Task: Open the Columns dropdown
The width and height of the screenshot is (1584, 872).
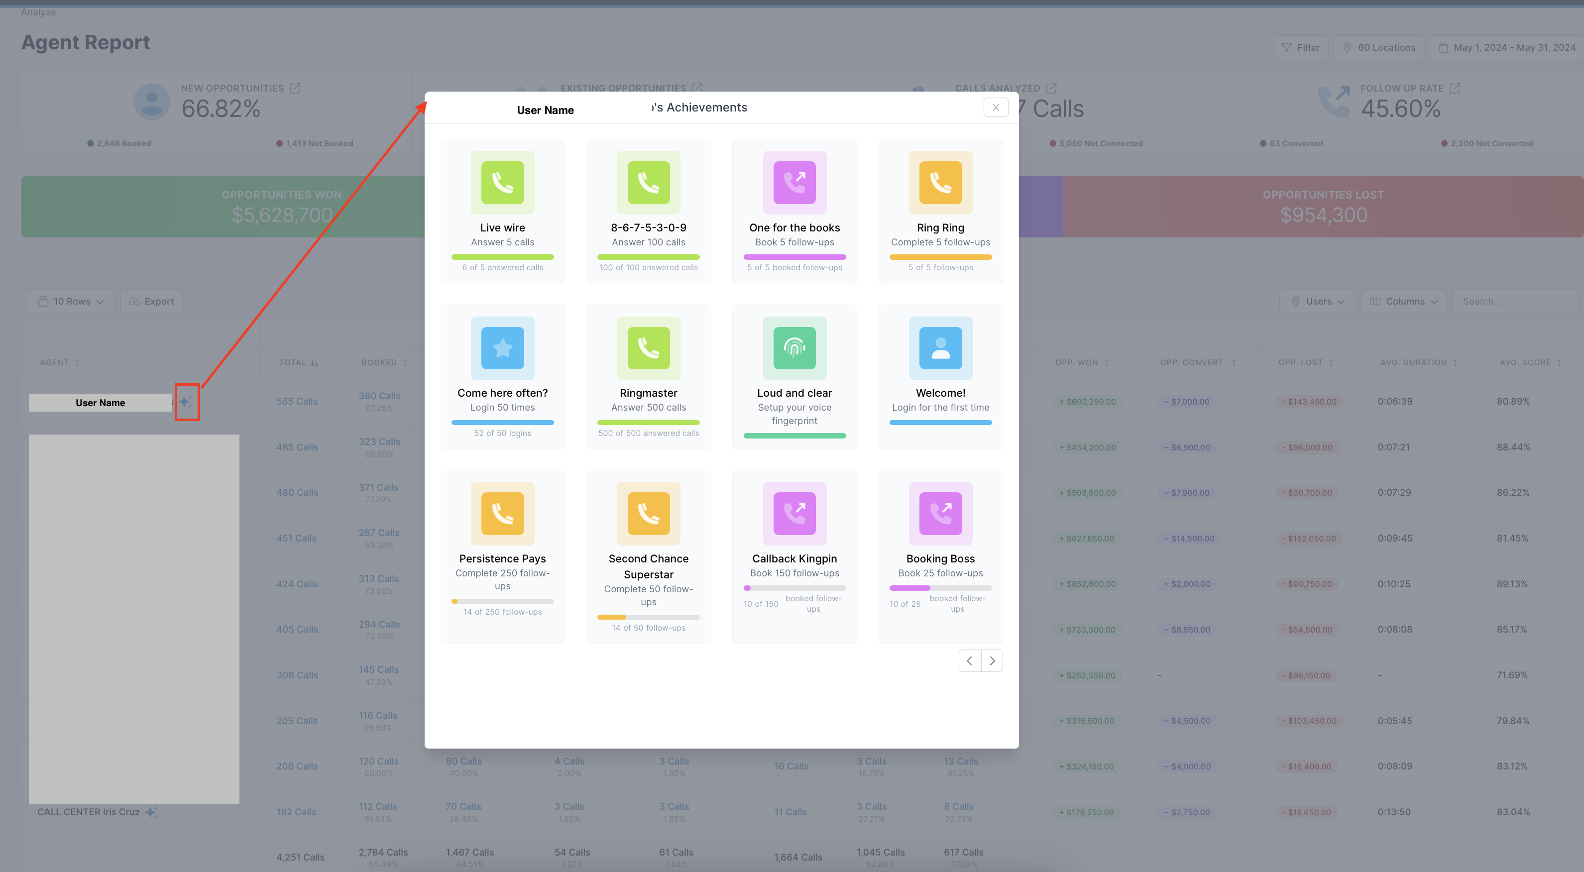Action: 1404,301
